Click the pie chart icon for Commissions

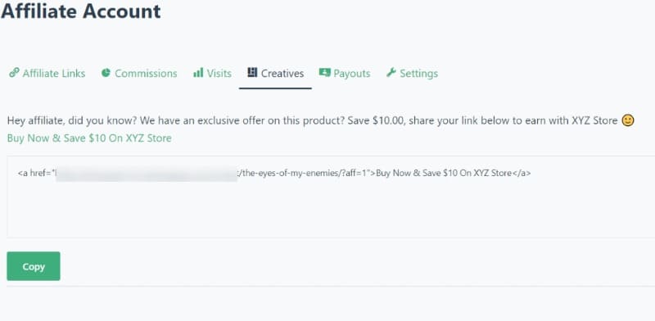coord(106,73)
